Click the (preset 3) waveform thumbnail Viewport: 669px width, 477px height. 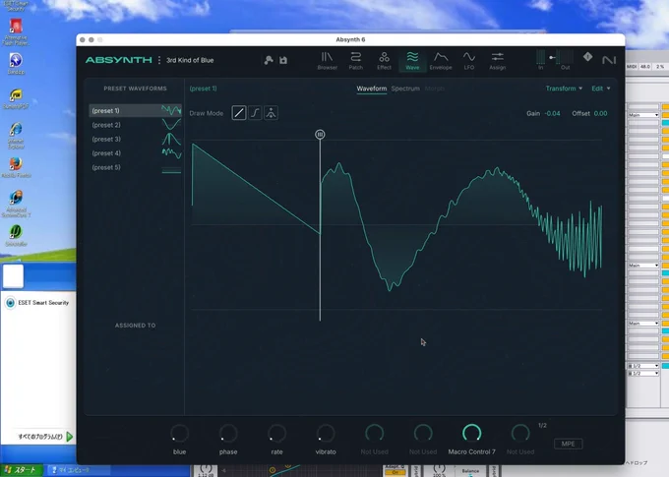171,139
